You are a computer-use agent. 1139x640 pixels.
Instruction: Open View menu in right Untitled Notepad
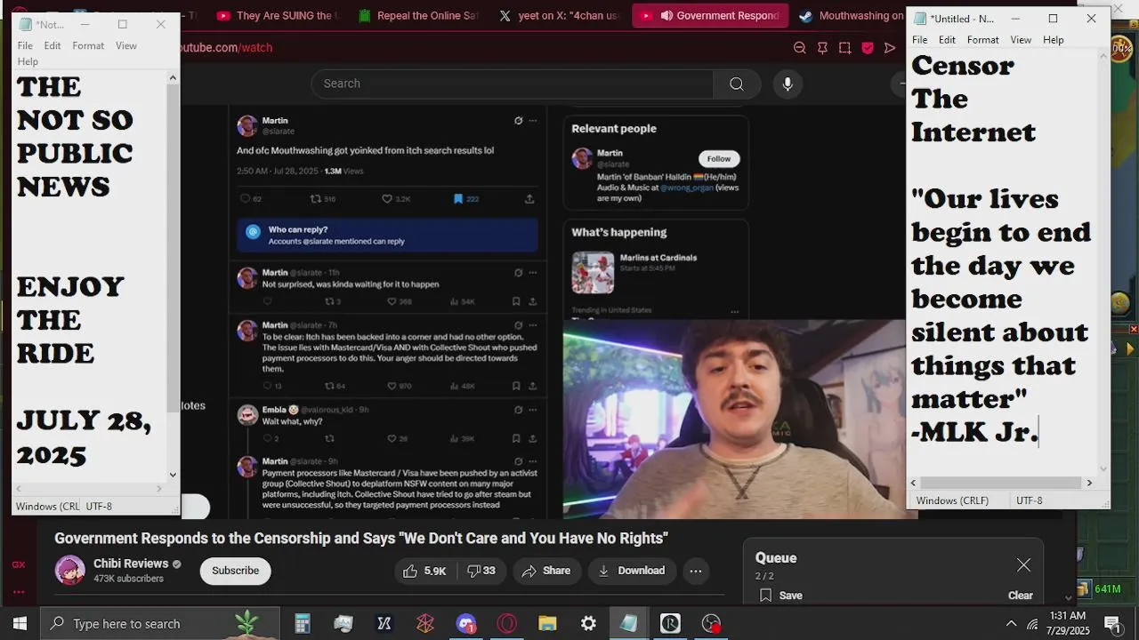click(x=1021, y=40)
